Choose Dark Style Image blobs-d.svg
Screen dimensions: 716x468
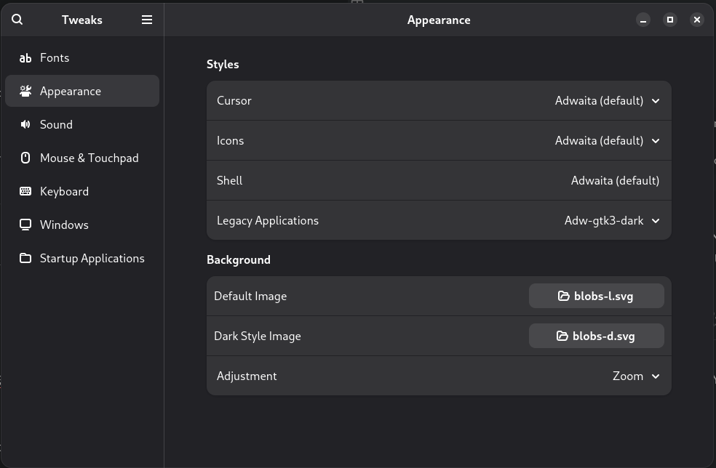click(596, 336)
